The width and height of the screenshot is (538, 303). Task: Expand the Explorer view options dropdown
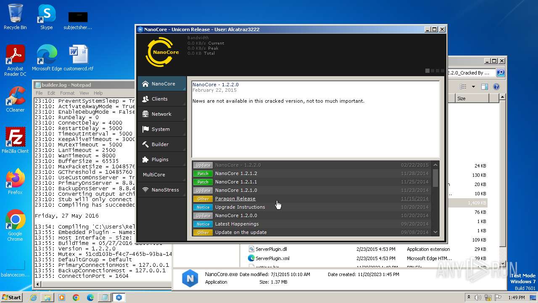pyautogui.click(x=473, y=87)
